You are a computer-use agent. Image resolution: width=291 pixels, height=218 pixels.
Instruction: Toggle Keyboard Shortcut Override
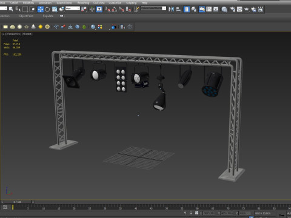pyautogui.click(x=99, y=9)
